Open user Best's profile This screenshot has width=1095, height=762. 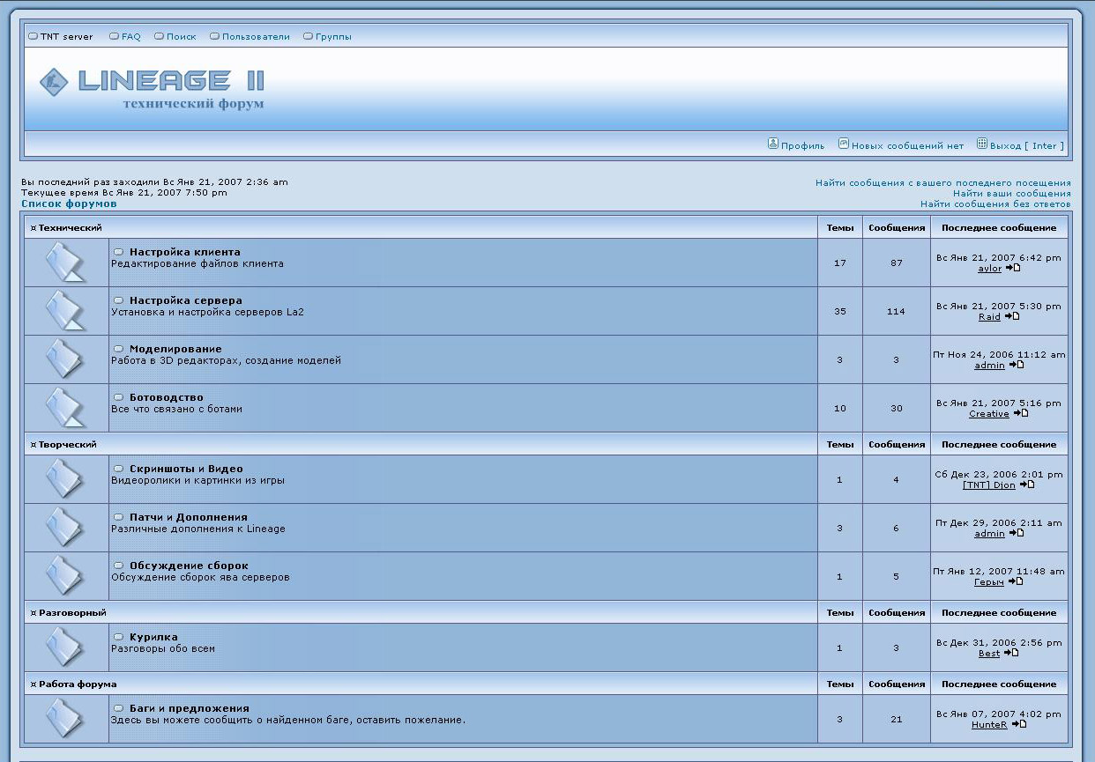click(x=989, y=654)
